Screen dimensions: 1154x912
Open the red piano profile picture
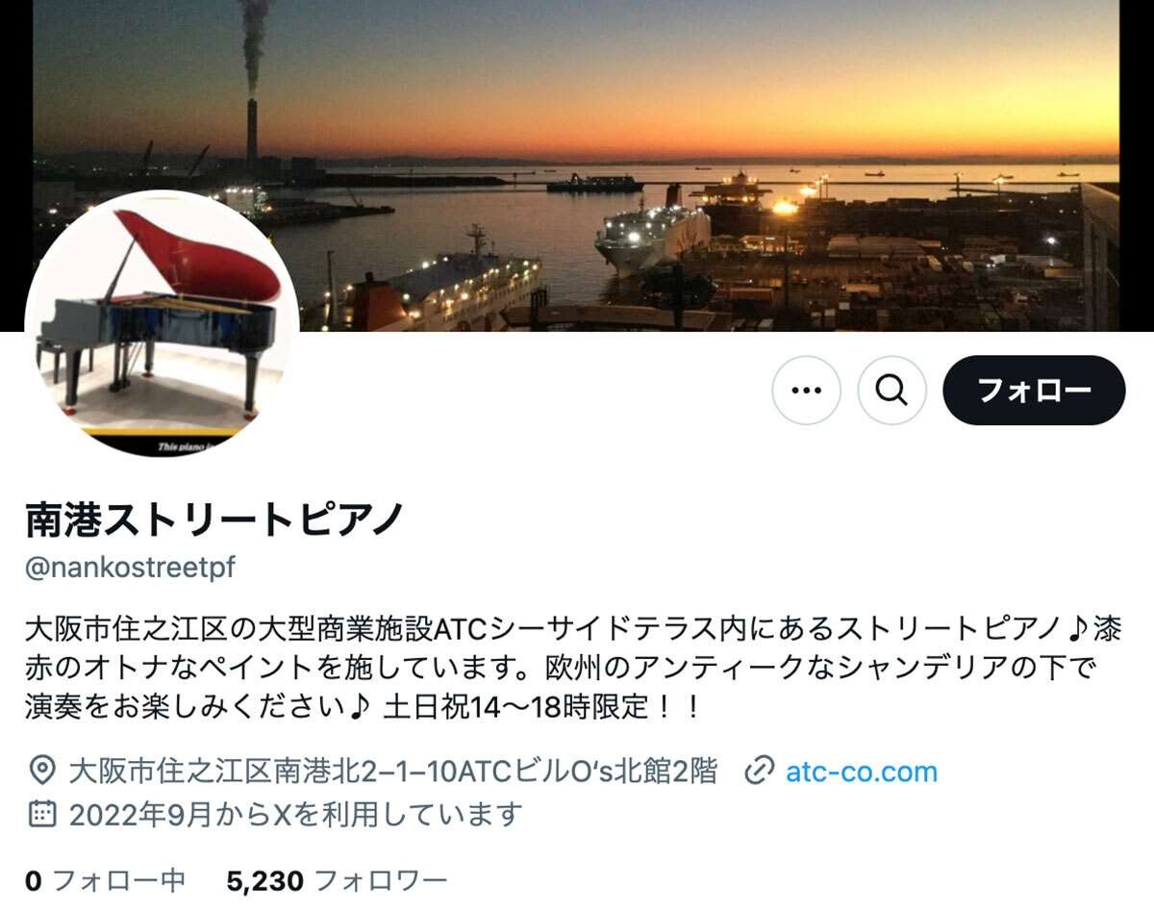click(162, 324)
